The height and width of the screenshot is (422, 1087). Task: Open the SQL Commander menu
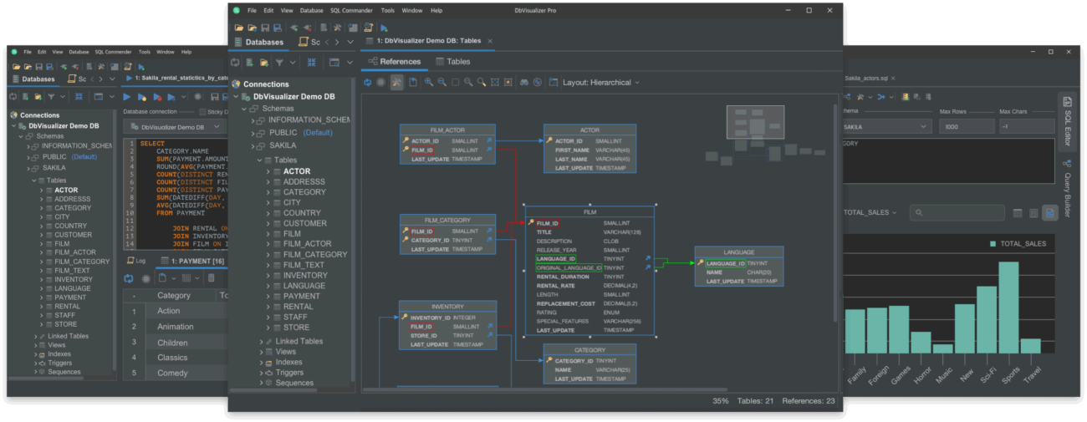tap(350, 10)
